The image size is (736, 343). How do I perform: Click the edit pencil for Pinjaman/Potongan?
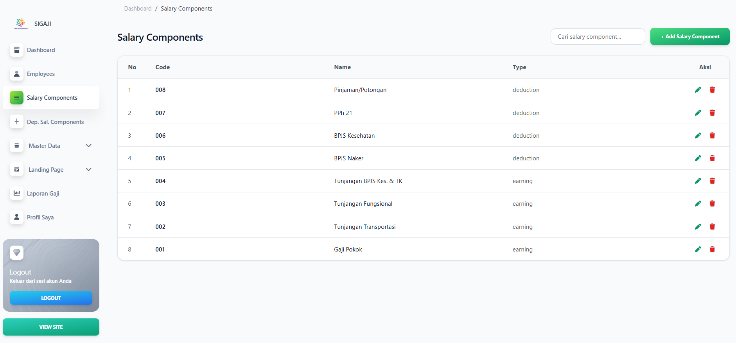(698, 90)
